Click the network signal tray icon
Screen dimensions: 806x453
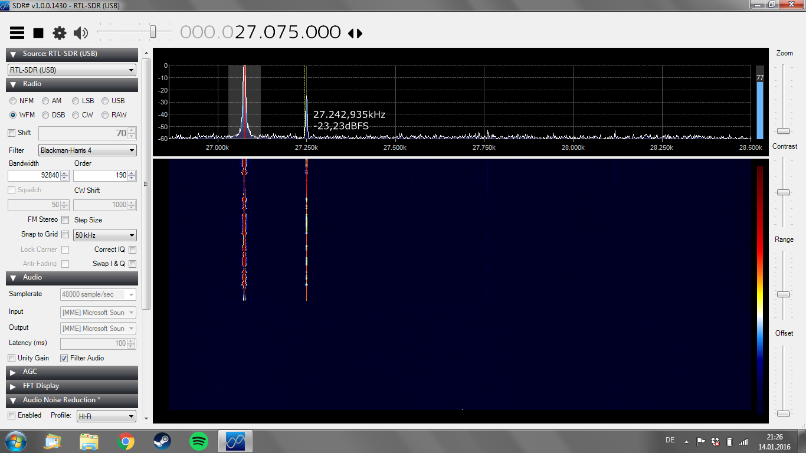click(743, 441)
